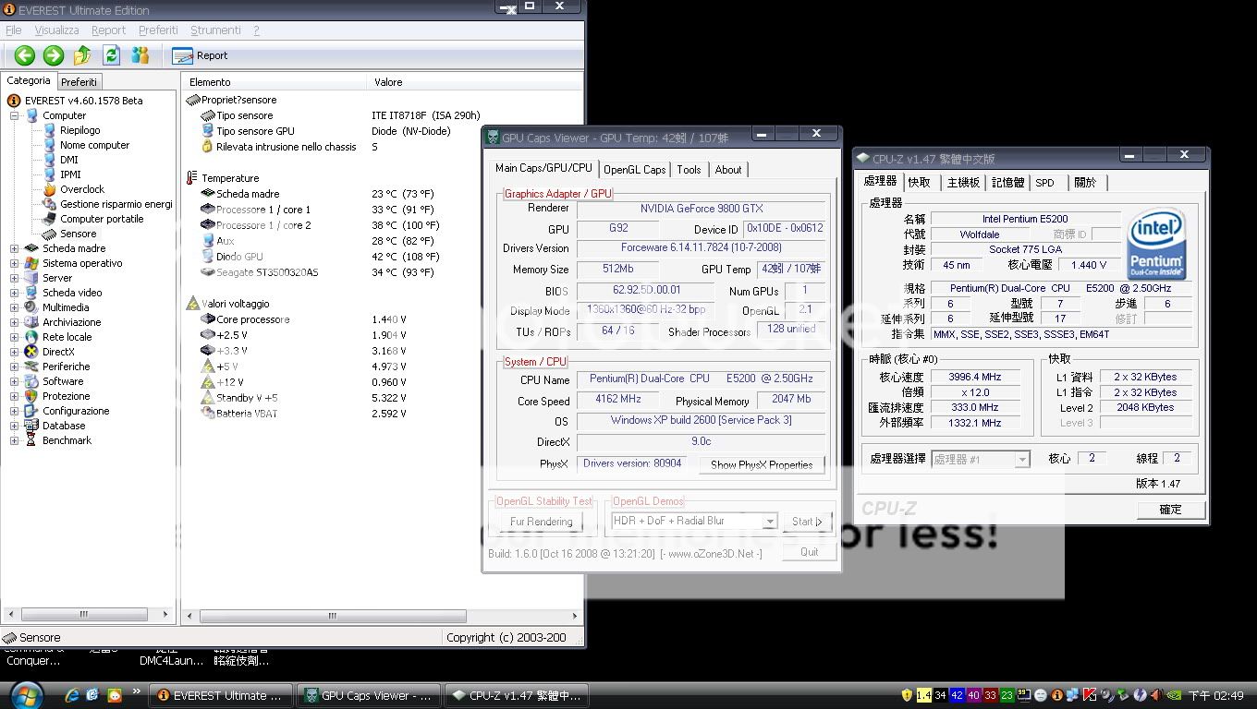Click the Fur Rendering button
Viewport: 1257px width, 709px height.
coord(542,522)
